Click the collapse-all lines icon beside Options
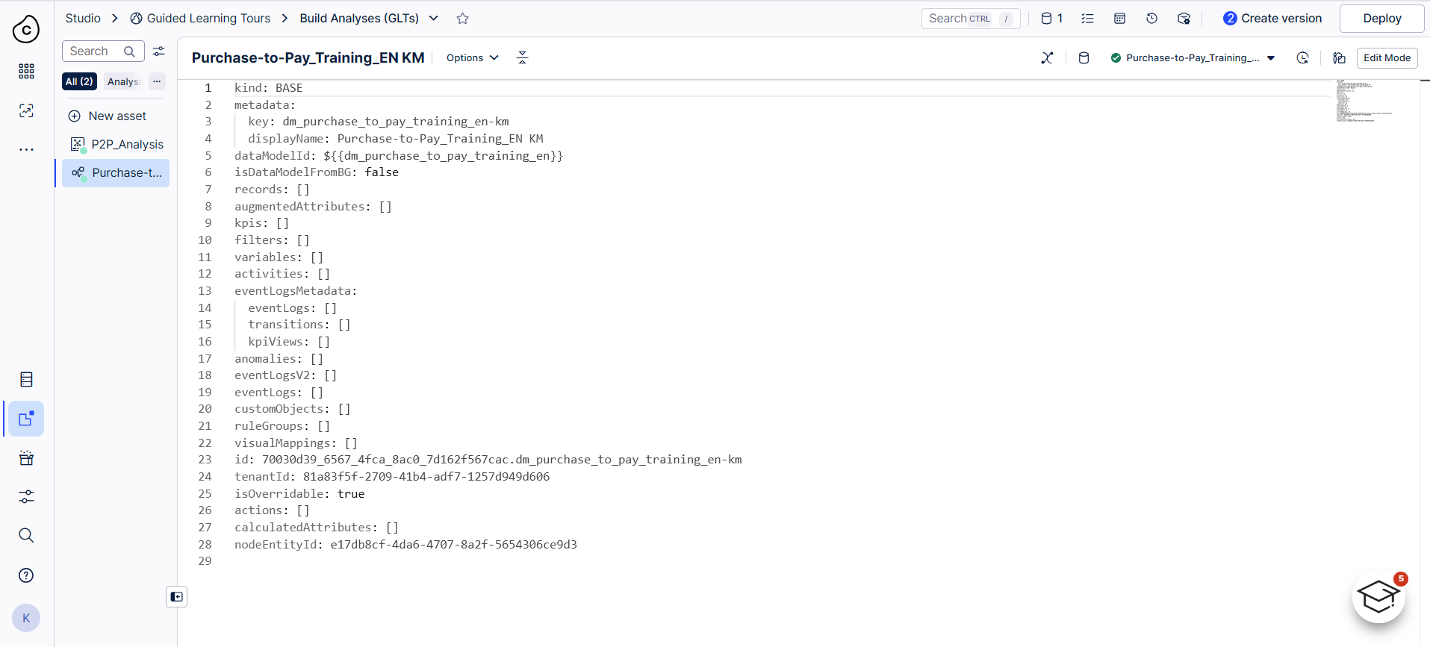1430x647 pixels. click(522, 58)
